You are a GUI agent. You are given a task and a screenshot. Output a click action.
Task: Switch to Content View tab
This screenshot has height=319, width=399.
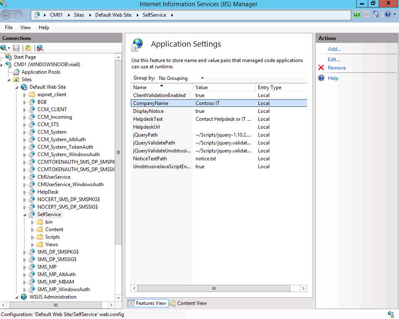(x=188, y=303)
